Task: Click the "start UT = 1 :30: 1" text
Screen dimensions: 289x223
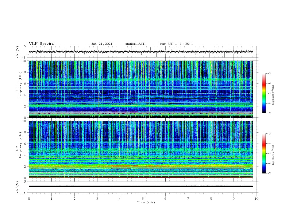Action: [176, 44]
